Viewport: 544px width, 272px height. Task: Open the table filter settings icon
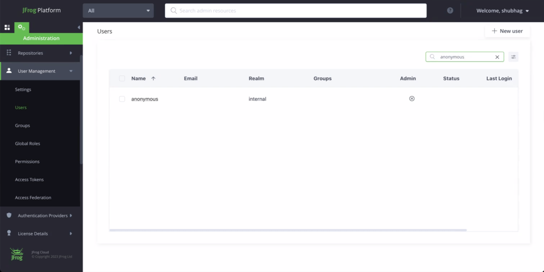(513, 57)
